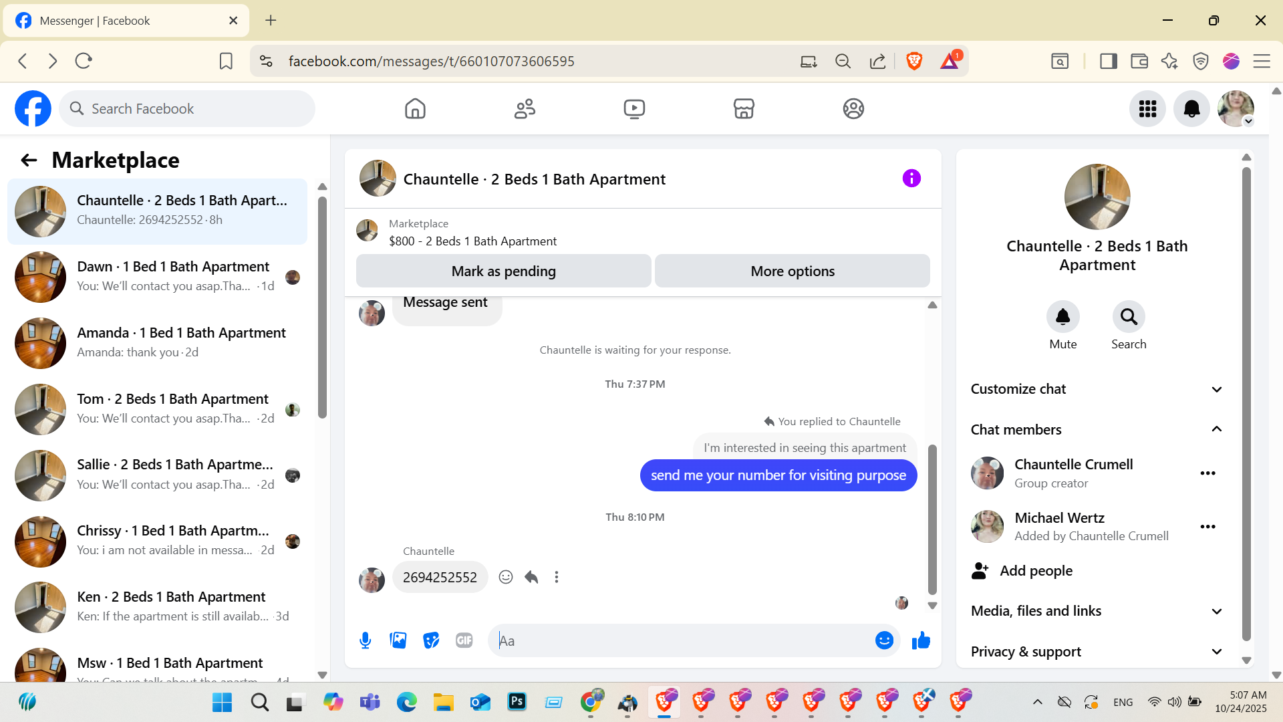Open Chrissy 1 Bed 1 Bath conversation

pos(158,541)
